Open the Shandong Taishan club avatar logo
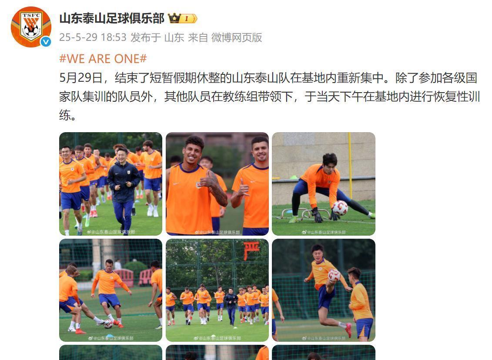This screenshot has height=360, width=492. point(31,27)
